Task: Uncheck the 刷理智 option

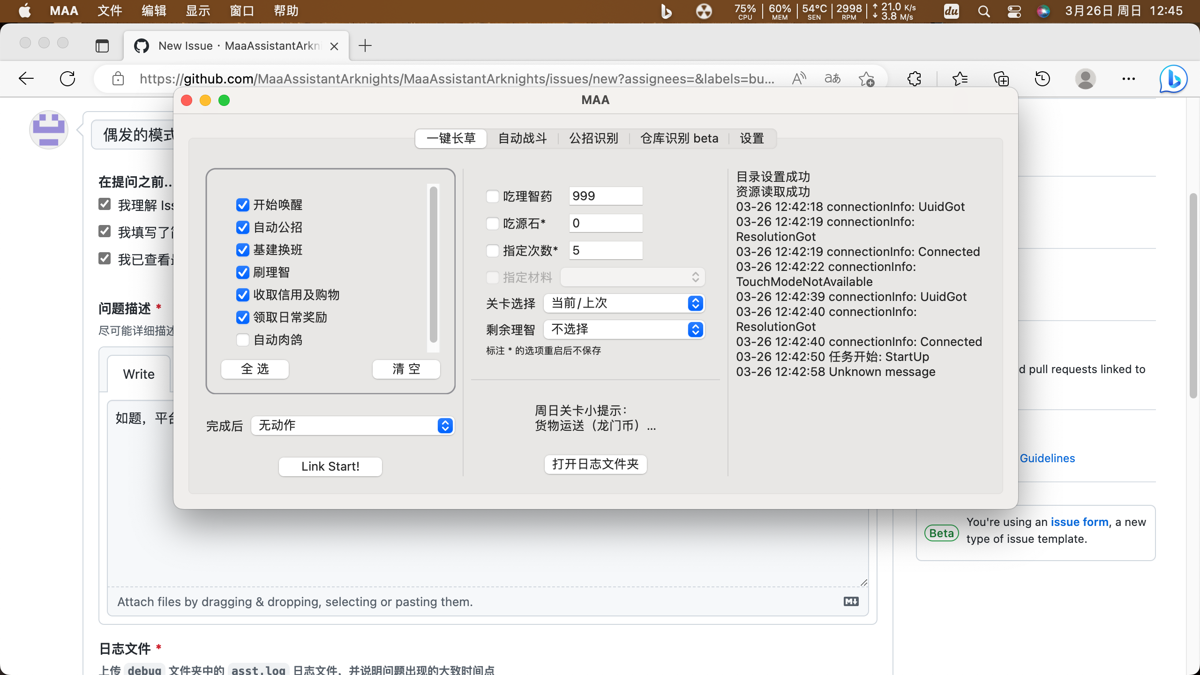Action: coord(242,272)
